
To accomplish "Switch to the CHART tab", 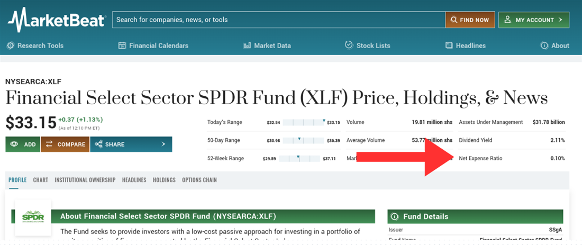I will point(41,180).
